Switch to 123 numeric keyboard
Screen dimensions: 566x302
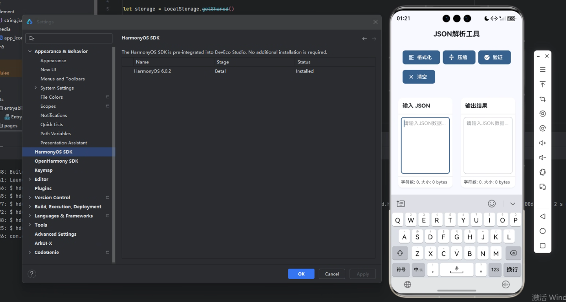[495, 270]
